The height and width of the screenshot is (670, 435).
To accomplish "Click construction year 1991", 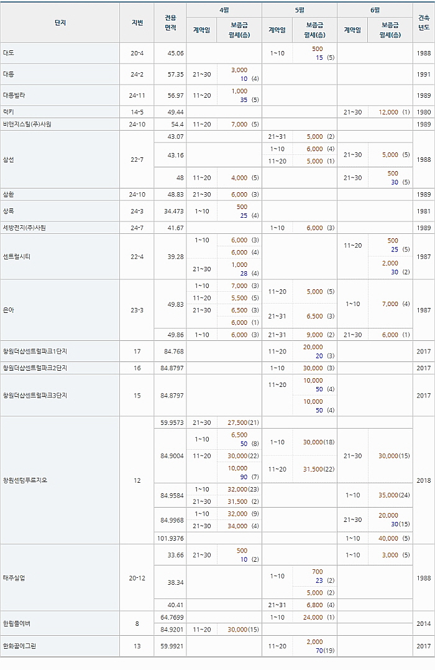I will point(423,75).
